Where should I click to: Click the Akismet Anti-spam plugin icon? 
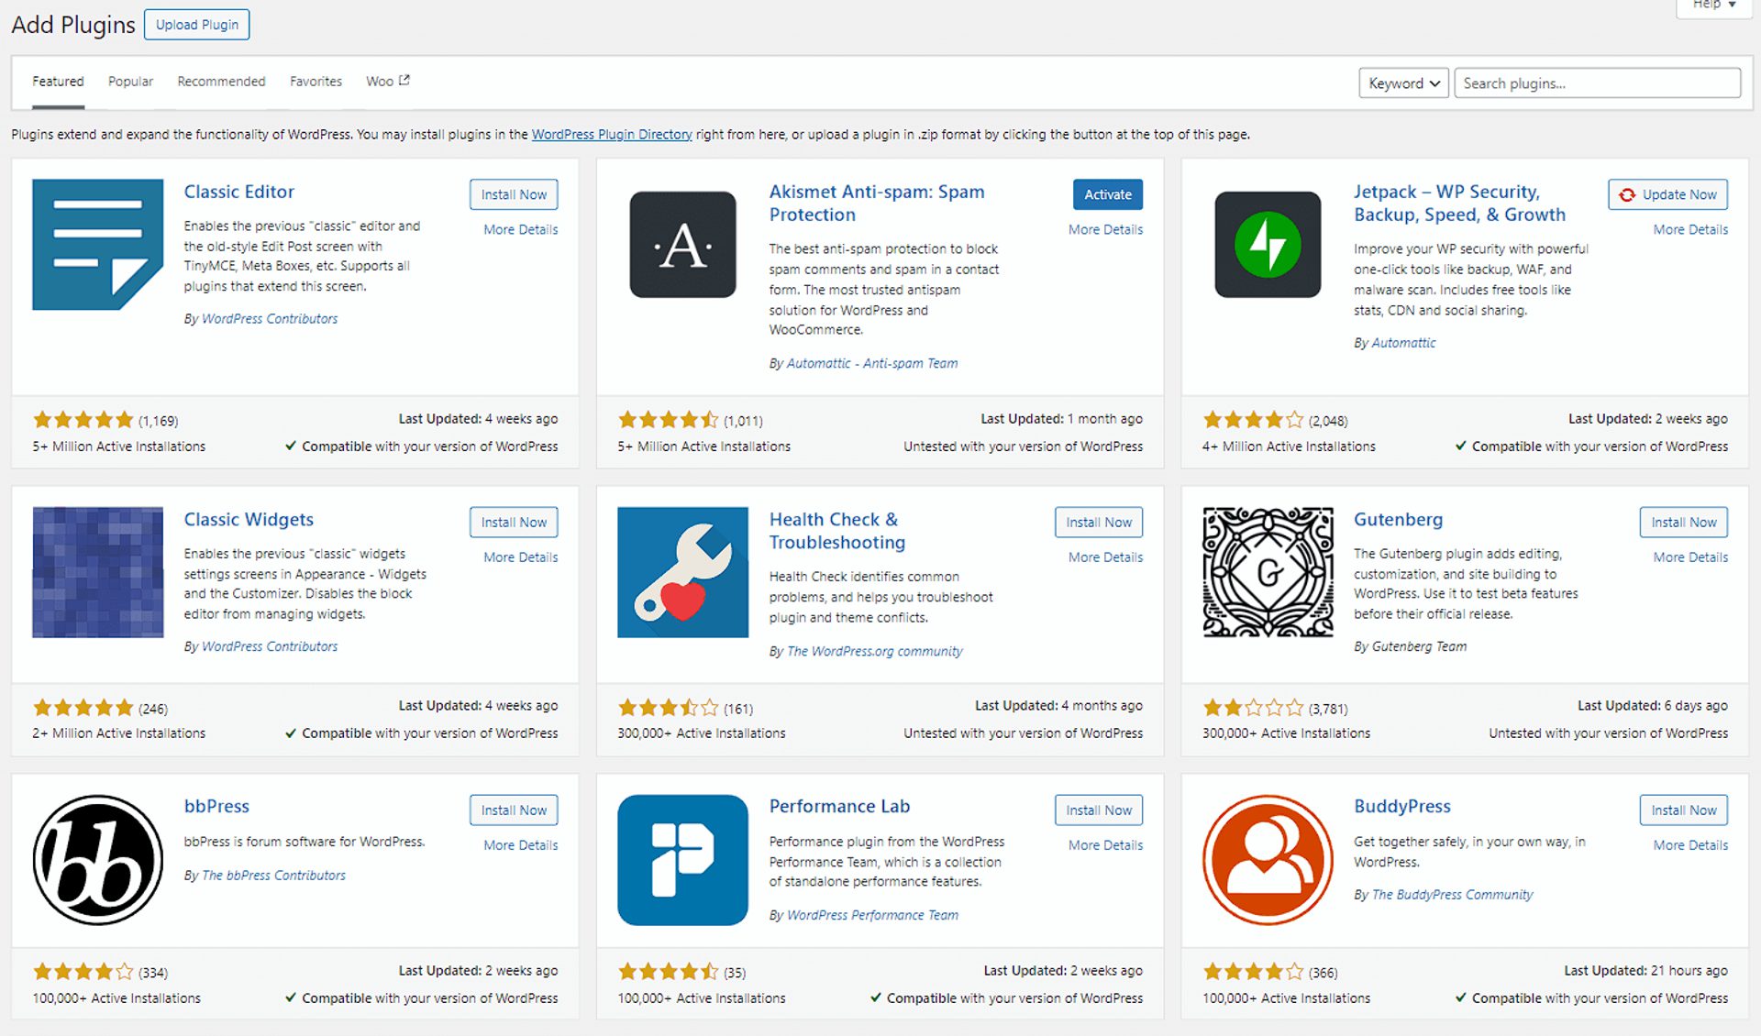pos(682,244)
